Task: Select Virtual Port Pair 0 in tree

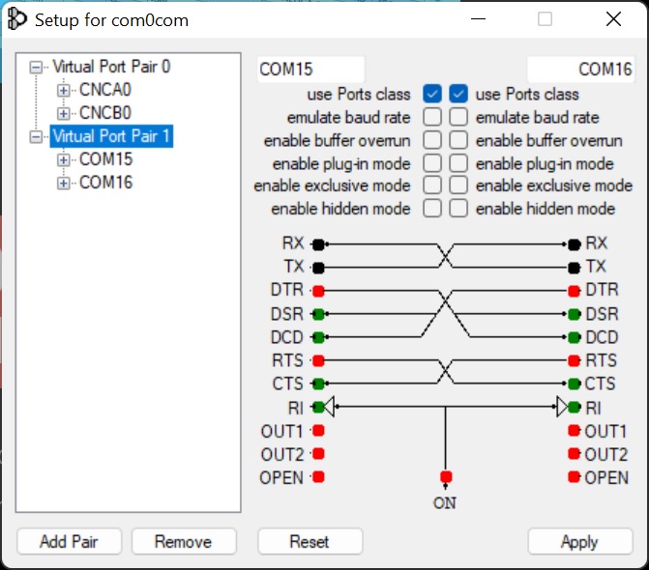Action: pos(112,67)
